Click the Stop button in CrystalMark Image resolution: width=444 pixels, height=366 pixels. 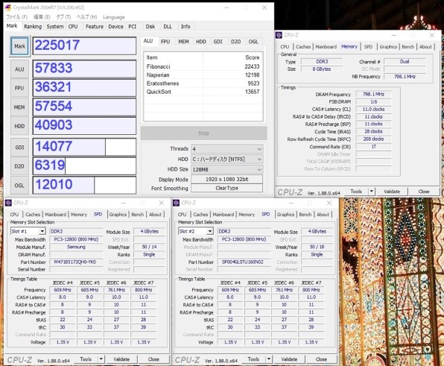[x=203, y=133]
